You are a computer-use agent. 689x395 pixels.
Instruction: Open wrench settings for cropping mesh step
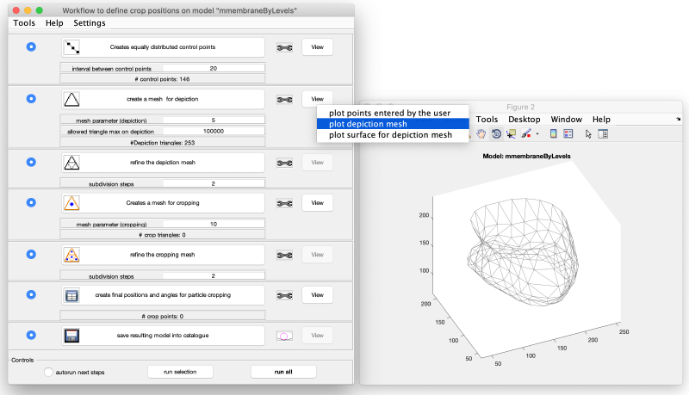[285, 203]
